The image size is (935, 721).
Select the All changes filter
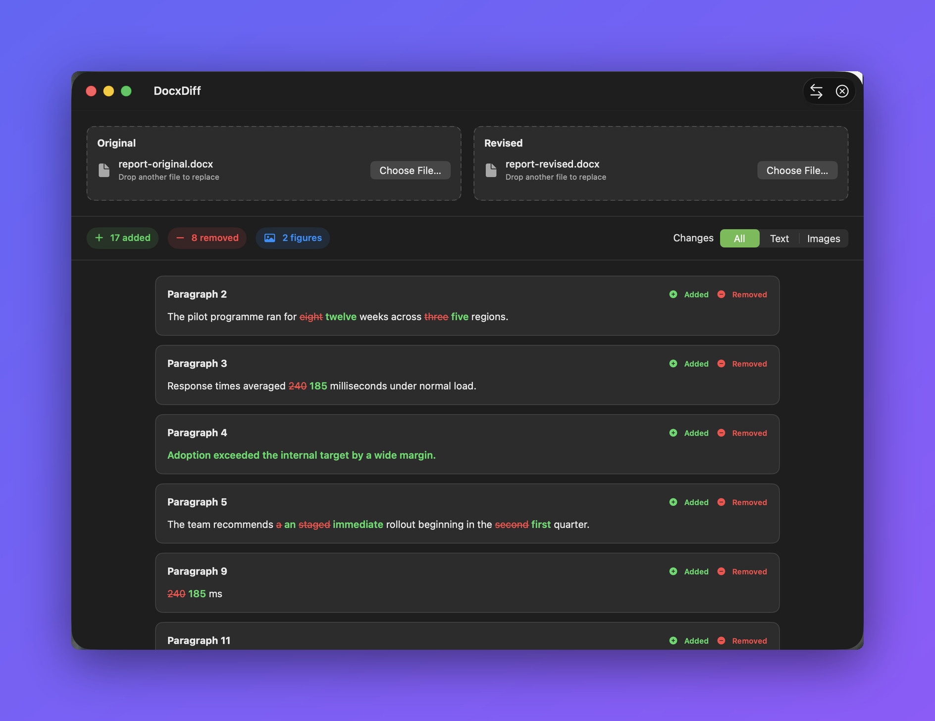(x=739, y=239)
